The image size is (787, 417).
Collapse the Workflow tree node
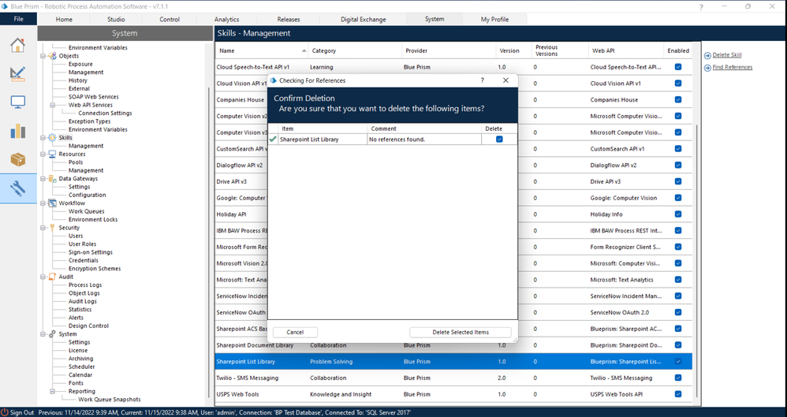pyautogui.click(x=43, y=203)
